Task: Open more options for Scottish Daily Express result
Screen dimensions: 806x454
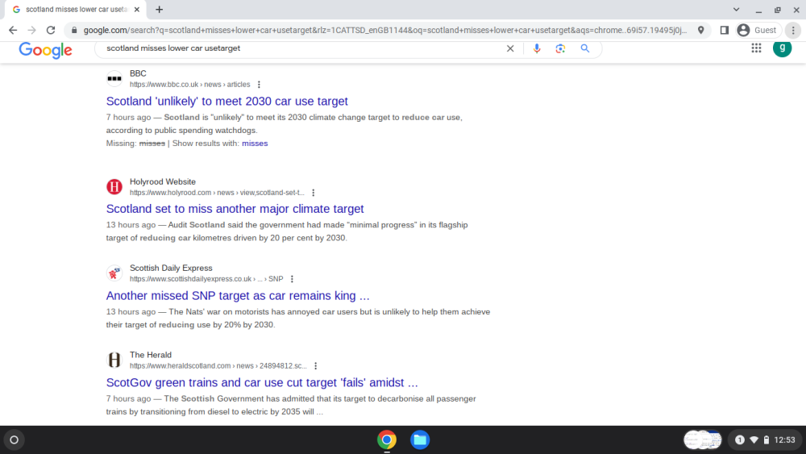Action: [x=292, y=279]
